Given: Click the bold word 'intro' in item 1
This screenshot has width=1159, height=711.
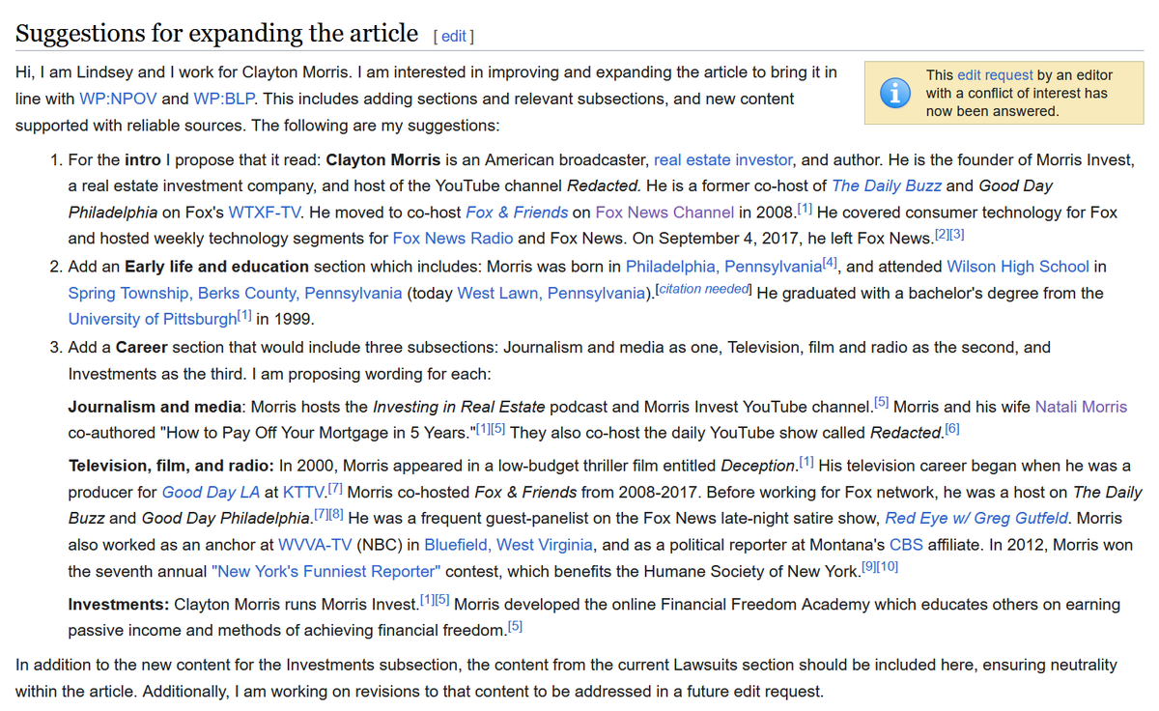Looking at the screenshot, I should 143,159.
